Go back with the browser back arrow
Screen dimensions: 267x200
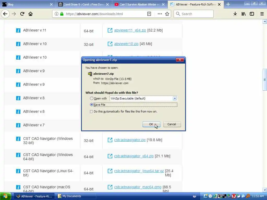[5, 14]
